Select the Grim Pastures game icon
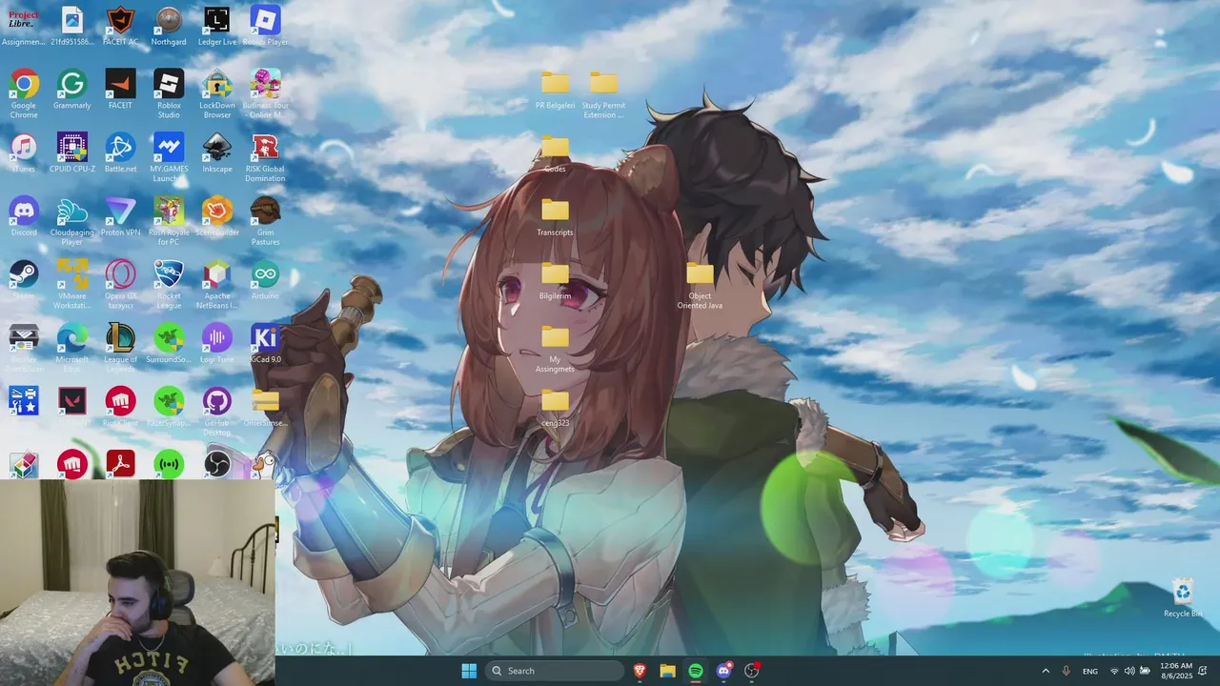 coord(265,222)
